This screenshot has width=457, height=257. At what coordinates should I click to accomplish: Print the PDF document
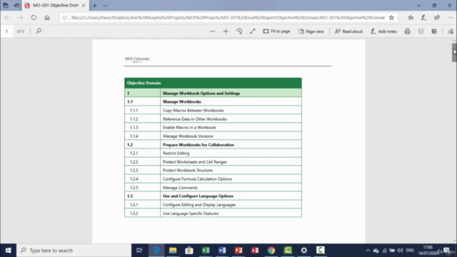tap(408, 31)
